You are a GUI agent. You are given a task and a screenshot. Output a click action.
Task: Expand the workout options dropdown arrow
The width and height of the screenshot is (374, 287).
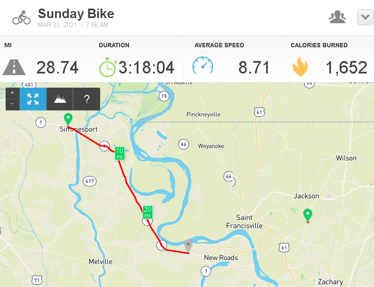tap(365, 18)
